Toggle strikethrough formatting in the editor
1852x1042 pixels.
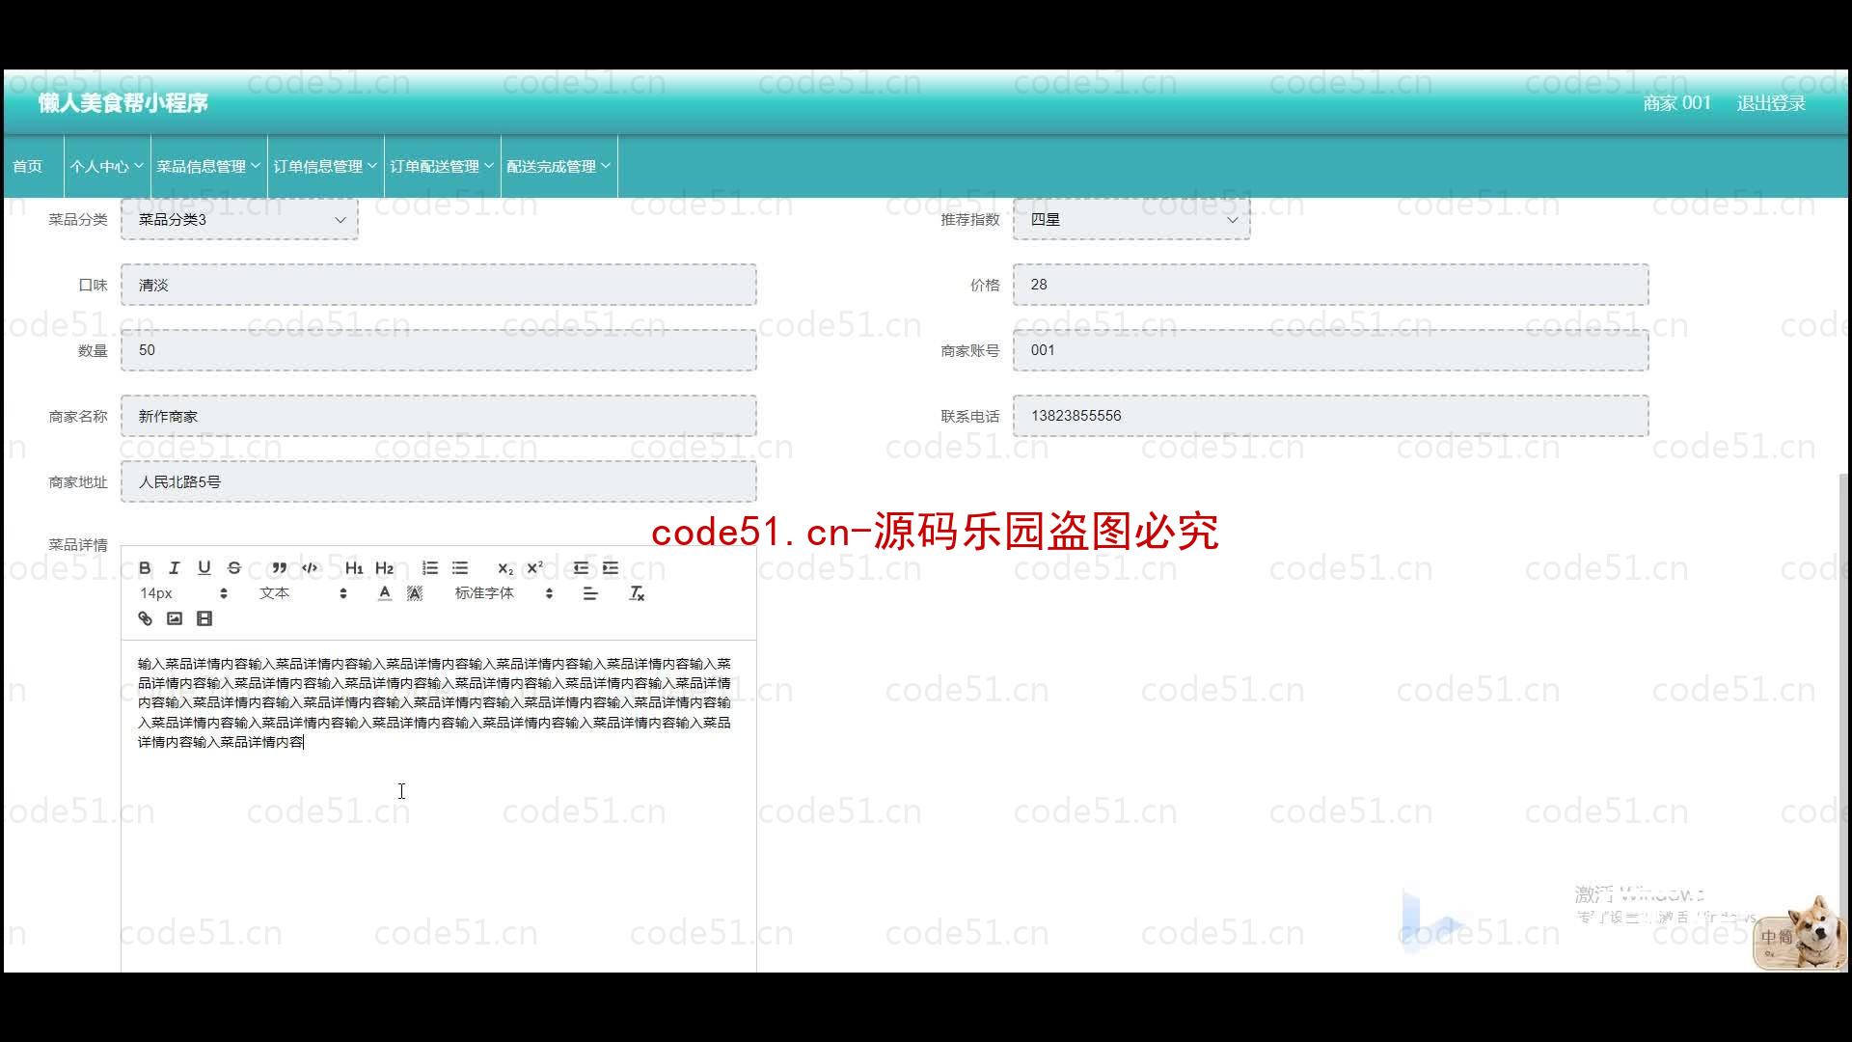click(233, 567)
